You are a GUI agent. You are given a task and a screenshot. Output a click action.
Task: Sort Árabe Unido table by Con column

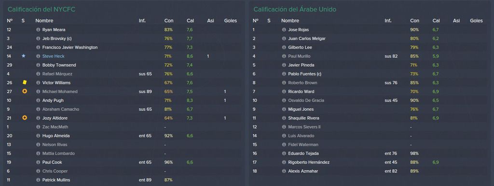pos(414,21)
